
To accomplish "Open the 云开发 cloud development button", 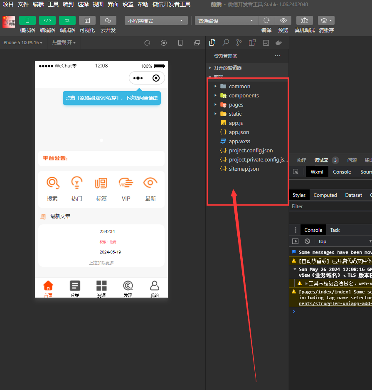I will 108,20.
